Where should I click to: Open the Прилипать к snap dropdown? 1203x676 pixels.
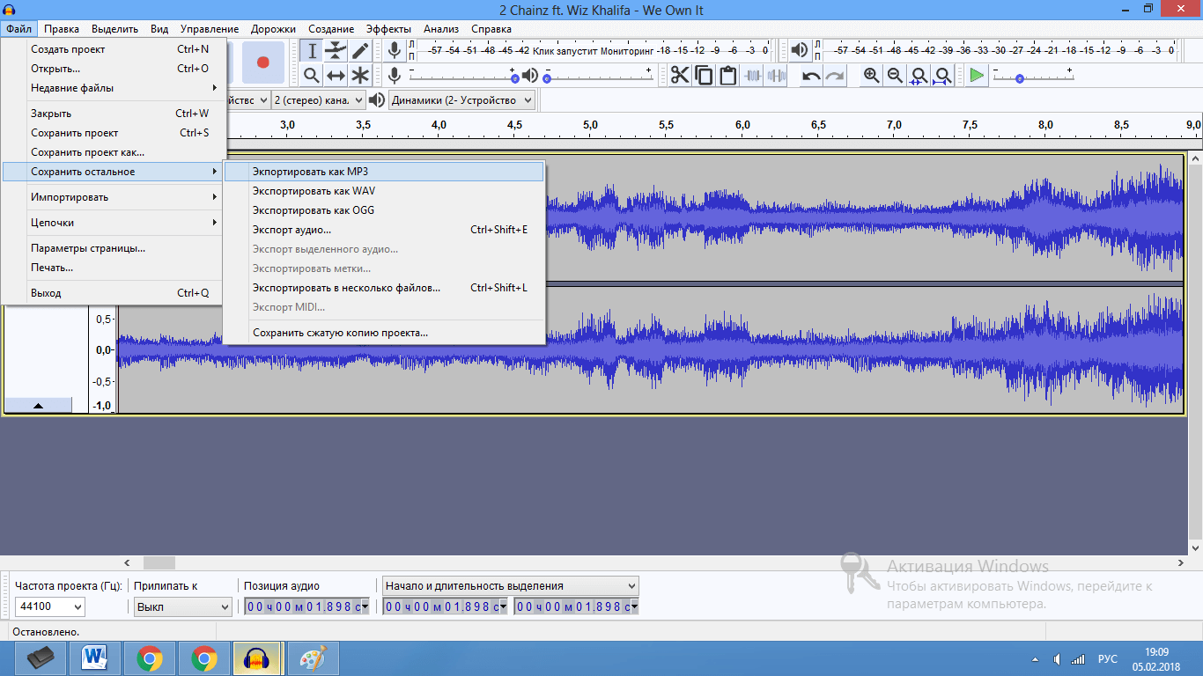coord(182,606)
